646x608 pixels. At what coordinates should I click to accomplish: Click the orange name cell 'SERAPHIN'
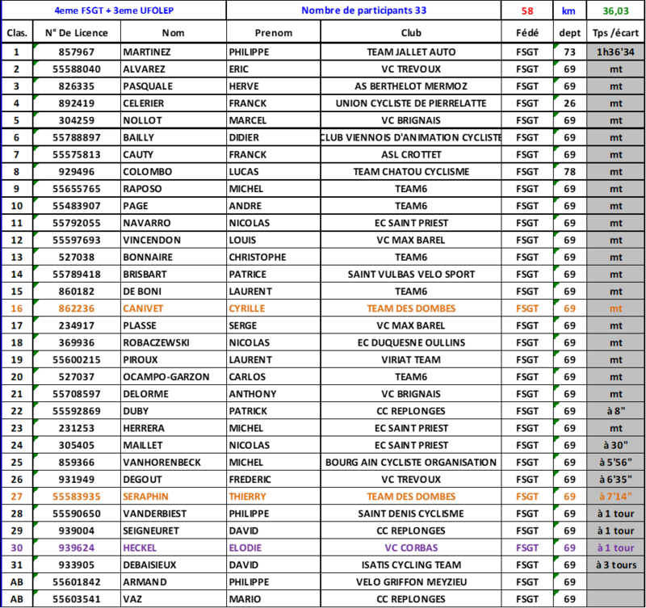tap(174, 497)
